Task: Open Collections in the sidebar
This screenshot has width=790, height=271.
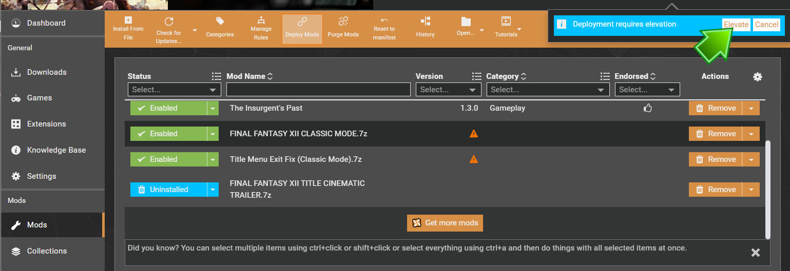Action: tap(52, 251)
